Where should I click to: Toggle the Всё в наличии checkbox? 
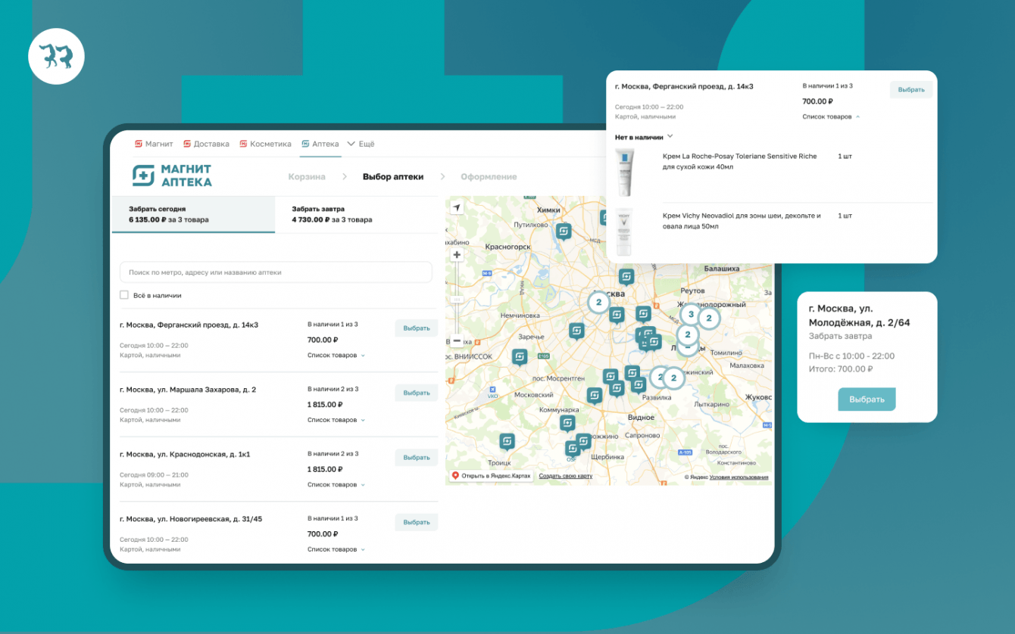pos(124,295)
